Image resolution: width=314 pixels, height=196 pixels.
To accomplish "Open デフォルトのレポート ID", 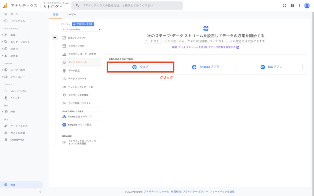I will pyautogui.click(x=81, y=87).
